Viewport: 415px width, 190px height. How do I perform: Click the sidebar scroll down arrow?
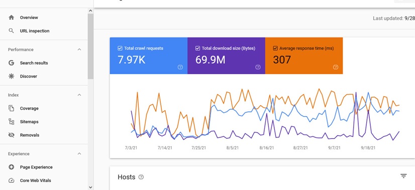click(90, 187)
